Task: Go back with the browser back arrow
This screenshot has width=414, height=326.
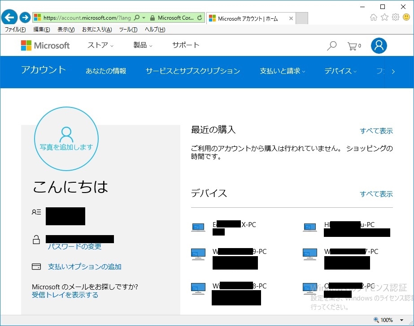Action: pos(9,17)
